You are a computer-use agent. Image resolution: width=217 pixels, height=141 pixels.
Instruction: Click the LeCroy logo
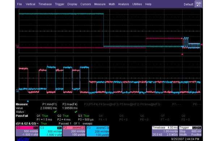[x=23, y=139]
